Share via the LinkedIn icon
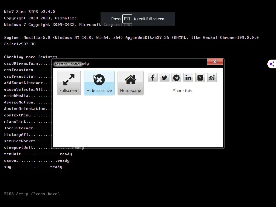This screenshot has height=207, width=276. click(188, 78)
